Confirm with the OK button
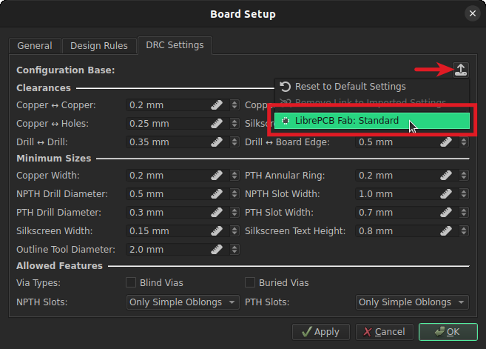This screenshot has height=349, width=486. coord(448,332)
